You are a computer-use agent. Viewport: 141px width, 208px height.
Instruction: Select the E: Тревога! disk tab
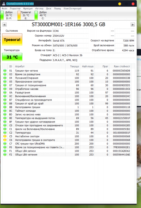[26, 15]
